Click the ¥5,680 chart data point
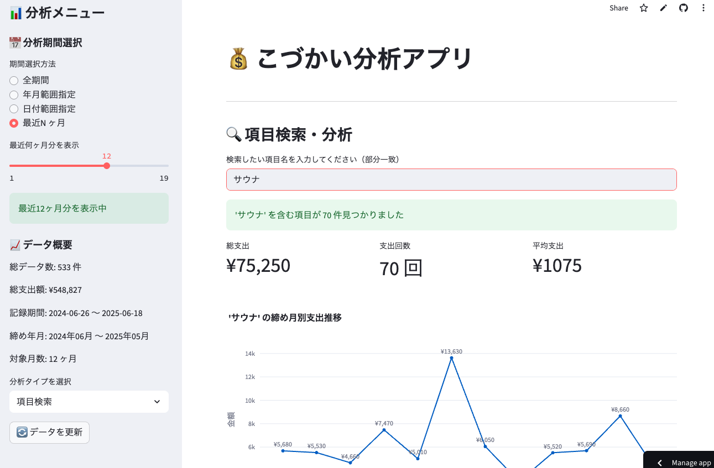Image resolution: width=714 pixels, height=468 pixels. click(283, 451)
